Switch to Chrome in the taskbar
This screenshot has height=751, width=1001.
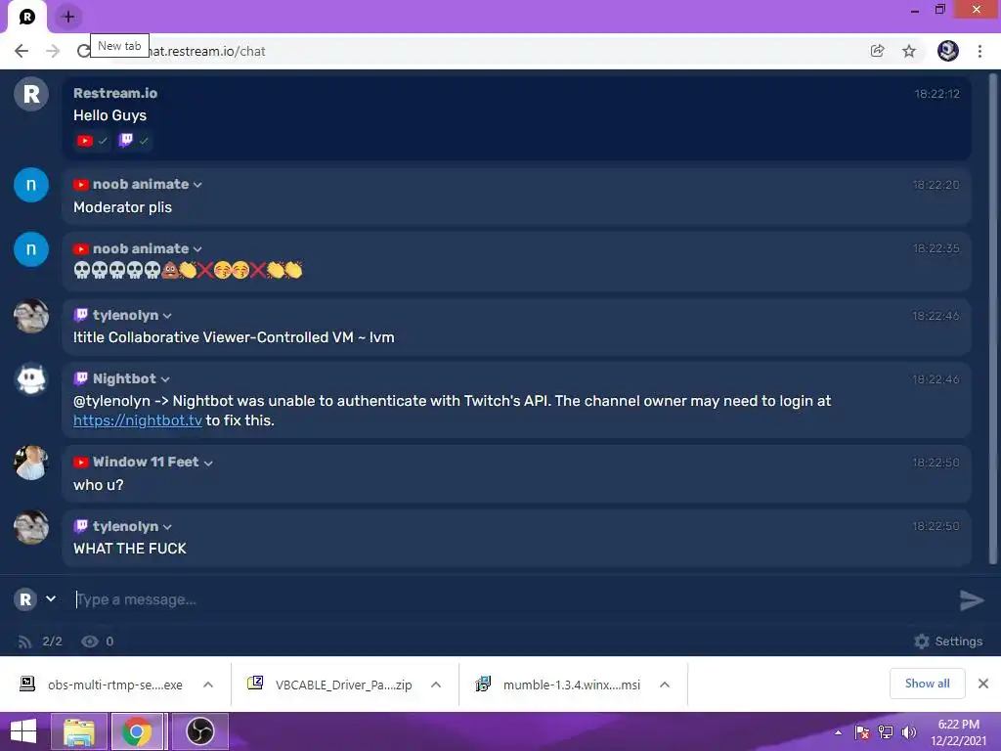coord(137,731)
